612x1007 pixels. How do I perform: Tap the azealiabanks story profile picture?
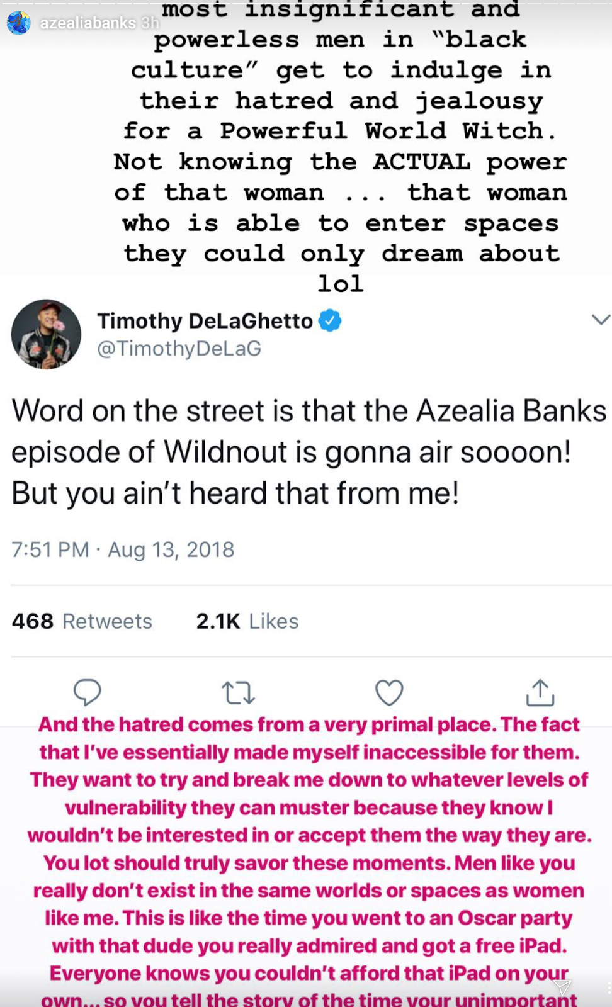19,23
